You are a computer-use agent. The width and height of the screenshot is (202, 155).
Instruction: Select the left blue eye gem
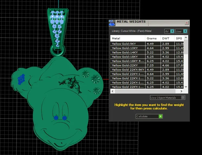pyautogui.click(x=56, y=118)
